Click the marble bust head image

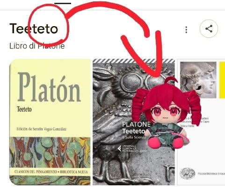(x=198, y=80)
